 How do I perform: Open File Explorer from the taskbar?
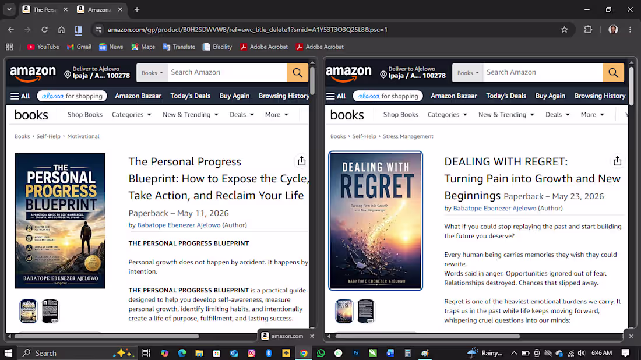[x=199, y=353]
